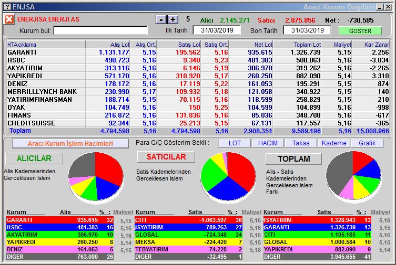The height and width of the screenshot is (265, 396).
Task: Click green CITI 1.105.185 row in total list
Action: pyautogui.click(x=317, y=235)
